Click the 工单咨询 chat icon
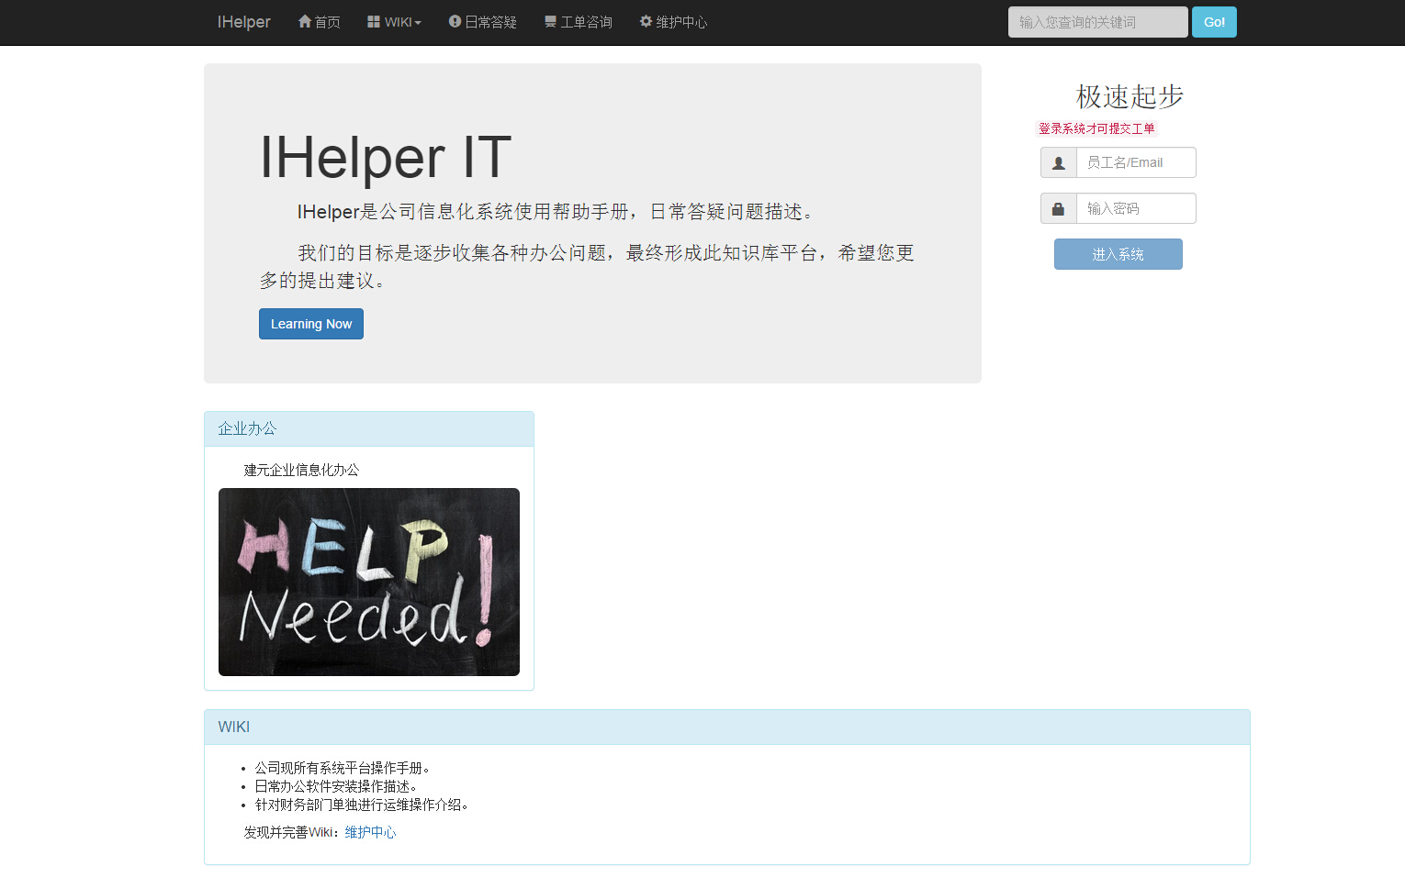This screenshot has height=877, width=1405. 550,21
